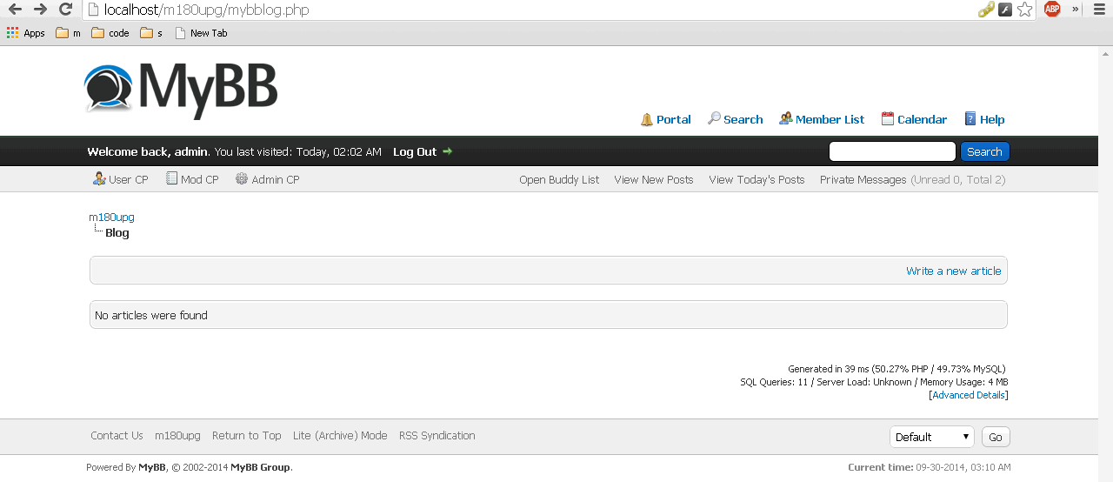Click the View New Posts menu item

coord(653,180)
